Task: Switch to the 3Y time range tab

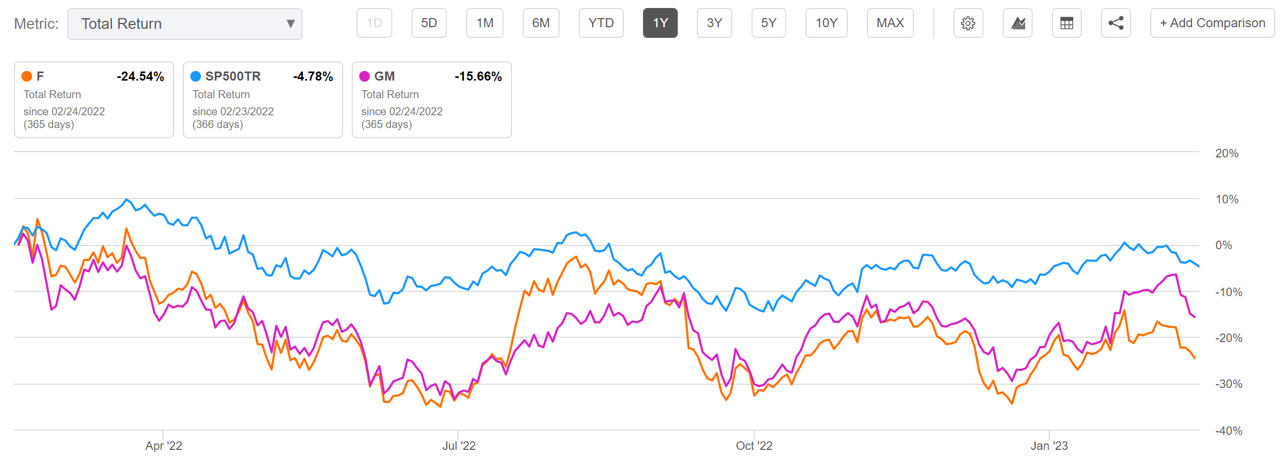Action: point(714,23)
